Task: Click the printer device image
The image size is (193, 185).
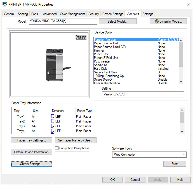Action: click(56, 65)
